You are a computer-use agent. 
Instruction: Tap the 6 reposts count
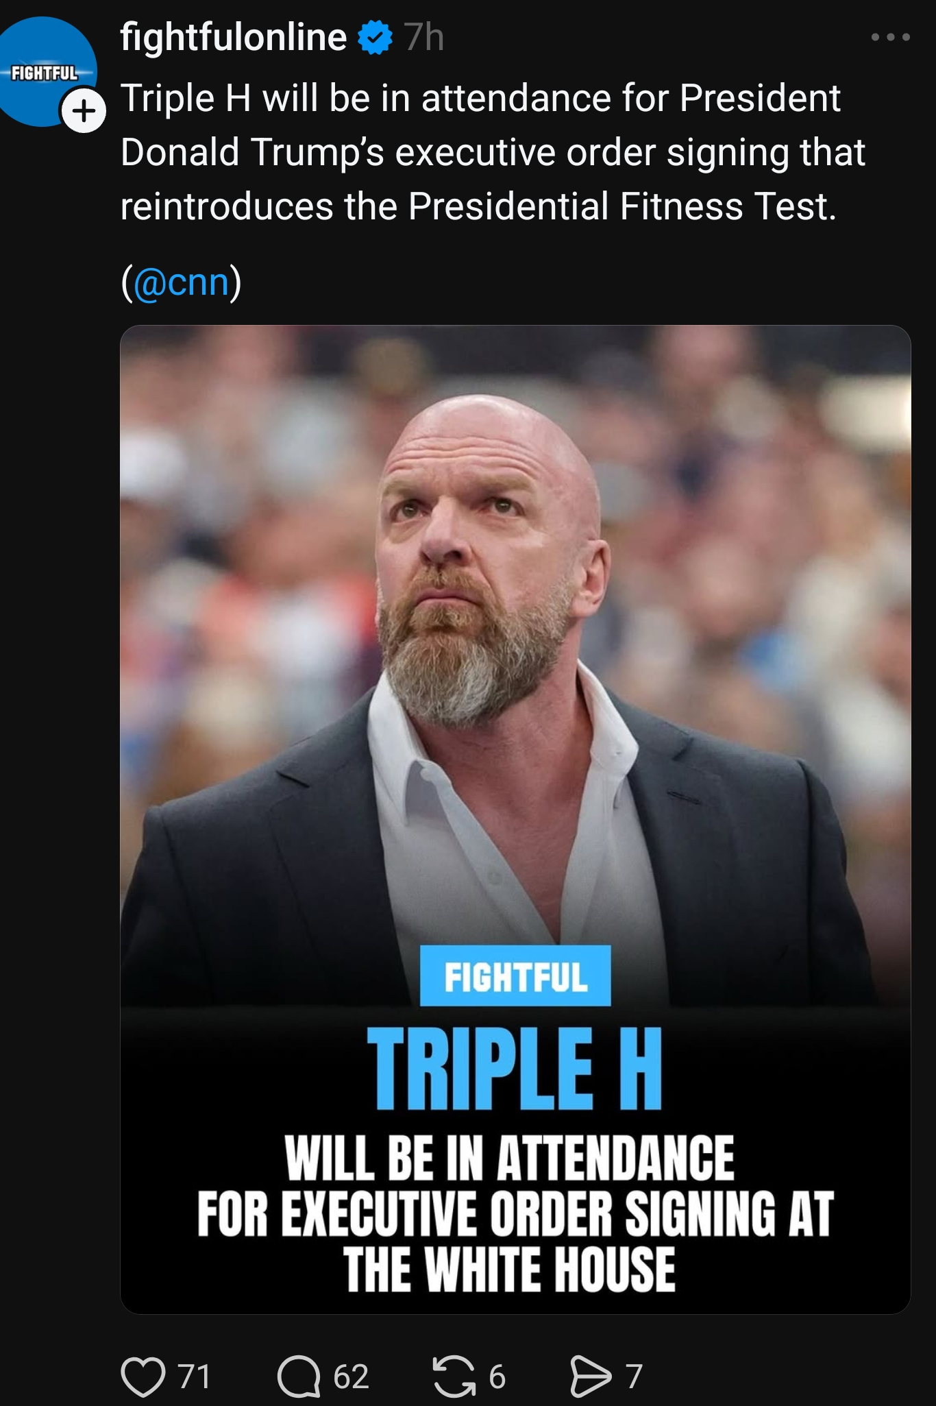(497, 1377)
